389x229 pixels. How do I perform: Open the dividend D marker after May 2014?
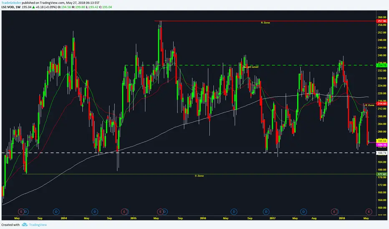pos(95,212)
